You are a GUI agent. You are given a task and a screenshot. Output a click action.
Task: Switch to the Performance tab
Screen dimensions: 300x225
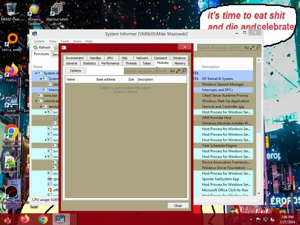[x=110, y=63]
